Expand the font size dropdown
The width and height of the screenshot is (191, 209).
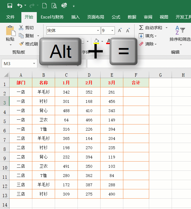[x=112, y=31]
